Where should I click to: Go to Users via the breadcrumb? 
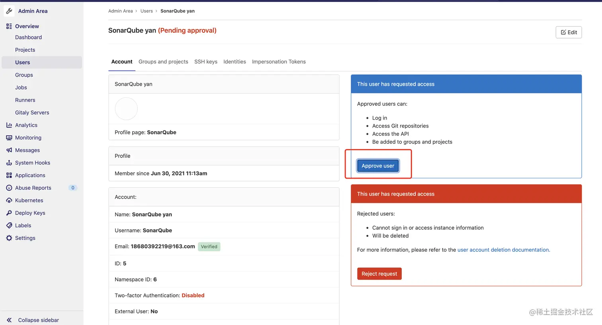(x=147, y=11)
